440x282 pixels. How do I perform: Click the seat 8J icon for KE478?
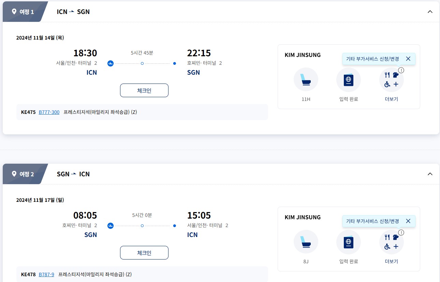pyautogui.click(x=306, y=242)
